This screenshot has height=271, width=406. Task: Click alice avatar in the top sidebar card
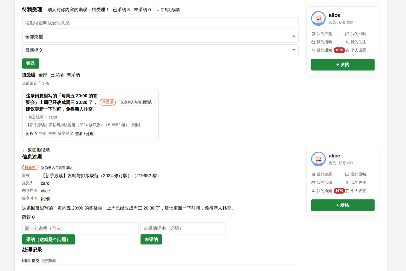click(318, 18)
